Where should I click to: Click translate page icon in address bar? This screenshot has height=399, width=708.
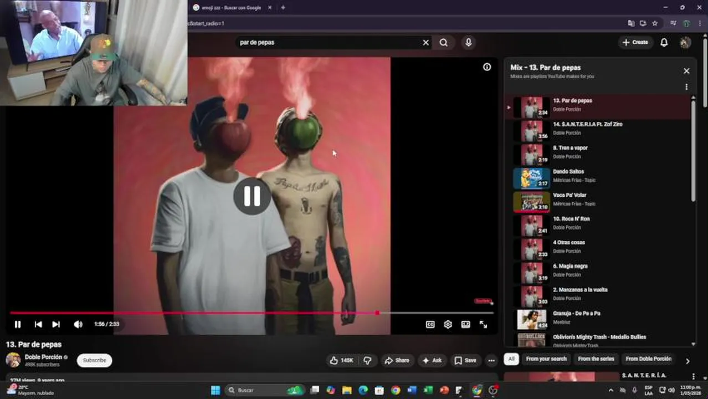631,23
